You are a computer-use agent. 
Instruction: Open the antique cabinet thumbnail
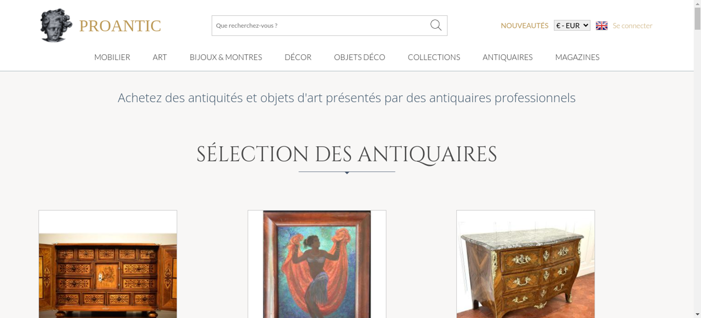click(x=108, y=264)
